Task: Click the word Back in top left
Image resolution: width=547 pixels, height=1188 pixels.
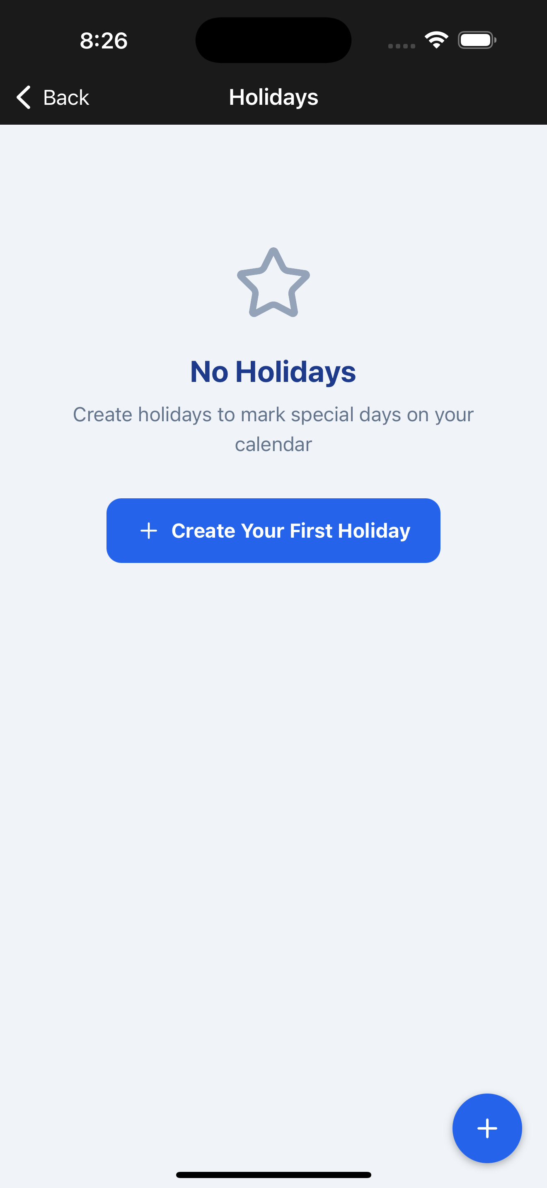Action: pos(66,97)
